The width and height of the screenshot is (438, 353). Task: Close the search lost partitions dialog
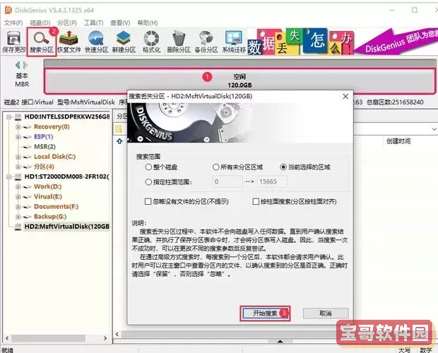coord(345,96)
